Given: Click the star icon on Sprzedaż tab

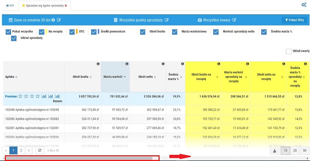Looking at the screenshot, I should 23,6.
